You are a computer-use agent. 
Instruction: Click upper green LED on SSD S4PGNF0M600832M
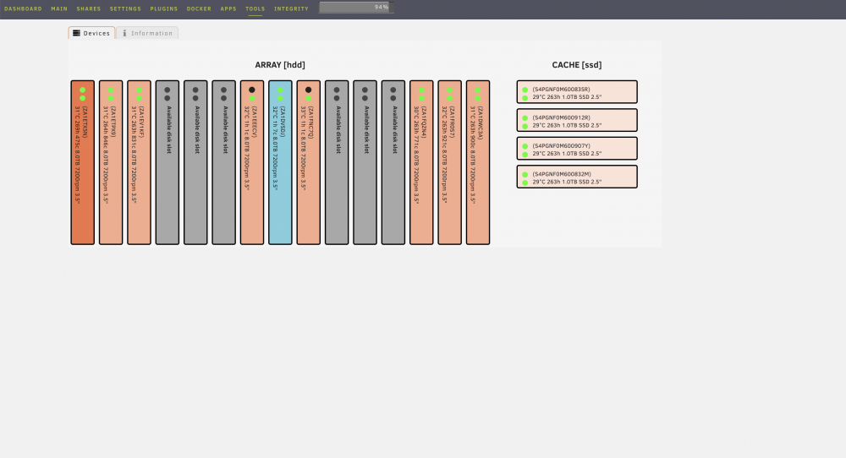click(525, 175)
